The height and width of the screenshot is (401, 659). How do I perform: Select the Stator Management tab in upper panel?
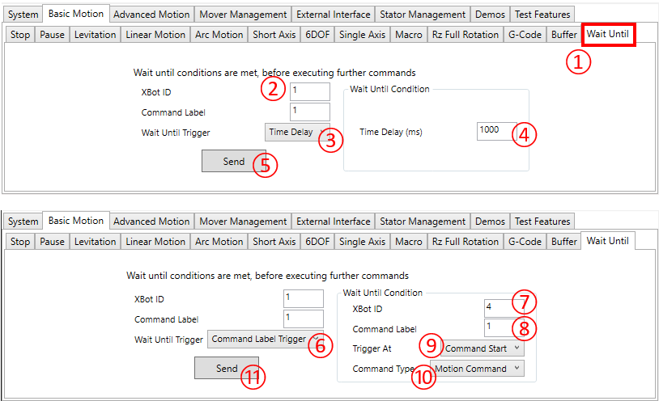[423, 14]
